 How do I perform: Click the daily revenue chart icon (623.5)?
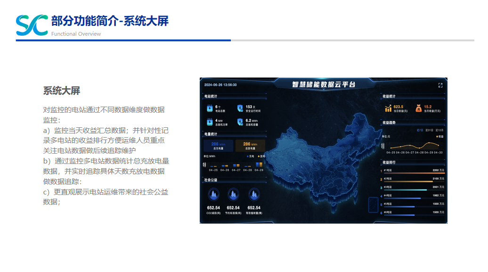(x=388, y=108)
